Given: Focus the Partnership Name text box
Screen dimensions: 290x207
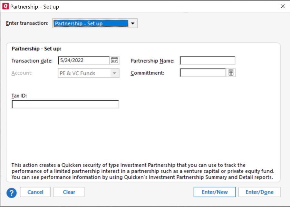Looking at the screenshot, I should tap(207, 60).
